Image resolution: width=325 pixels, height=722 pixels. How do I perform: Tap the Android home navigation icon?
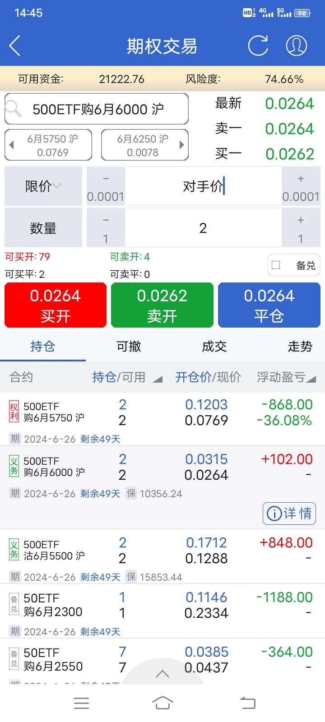pos(162,703)
